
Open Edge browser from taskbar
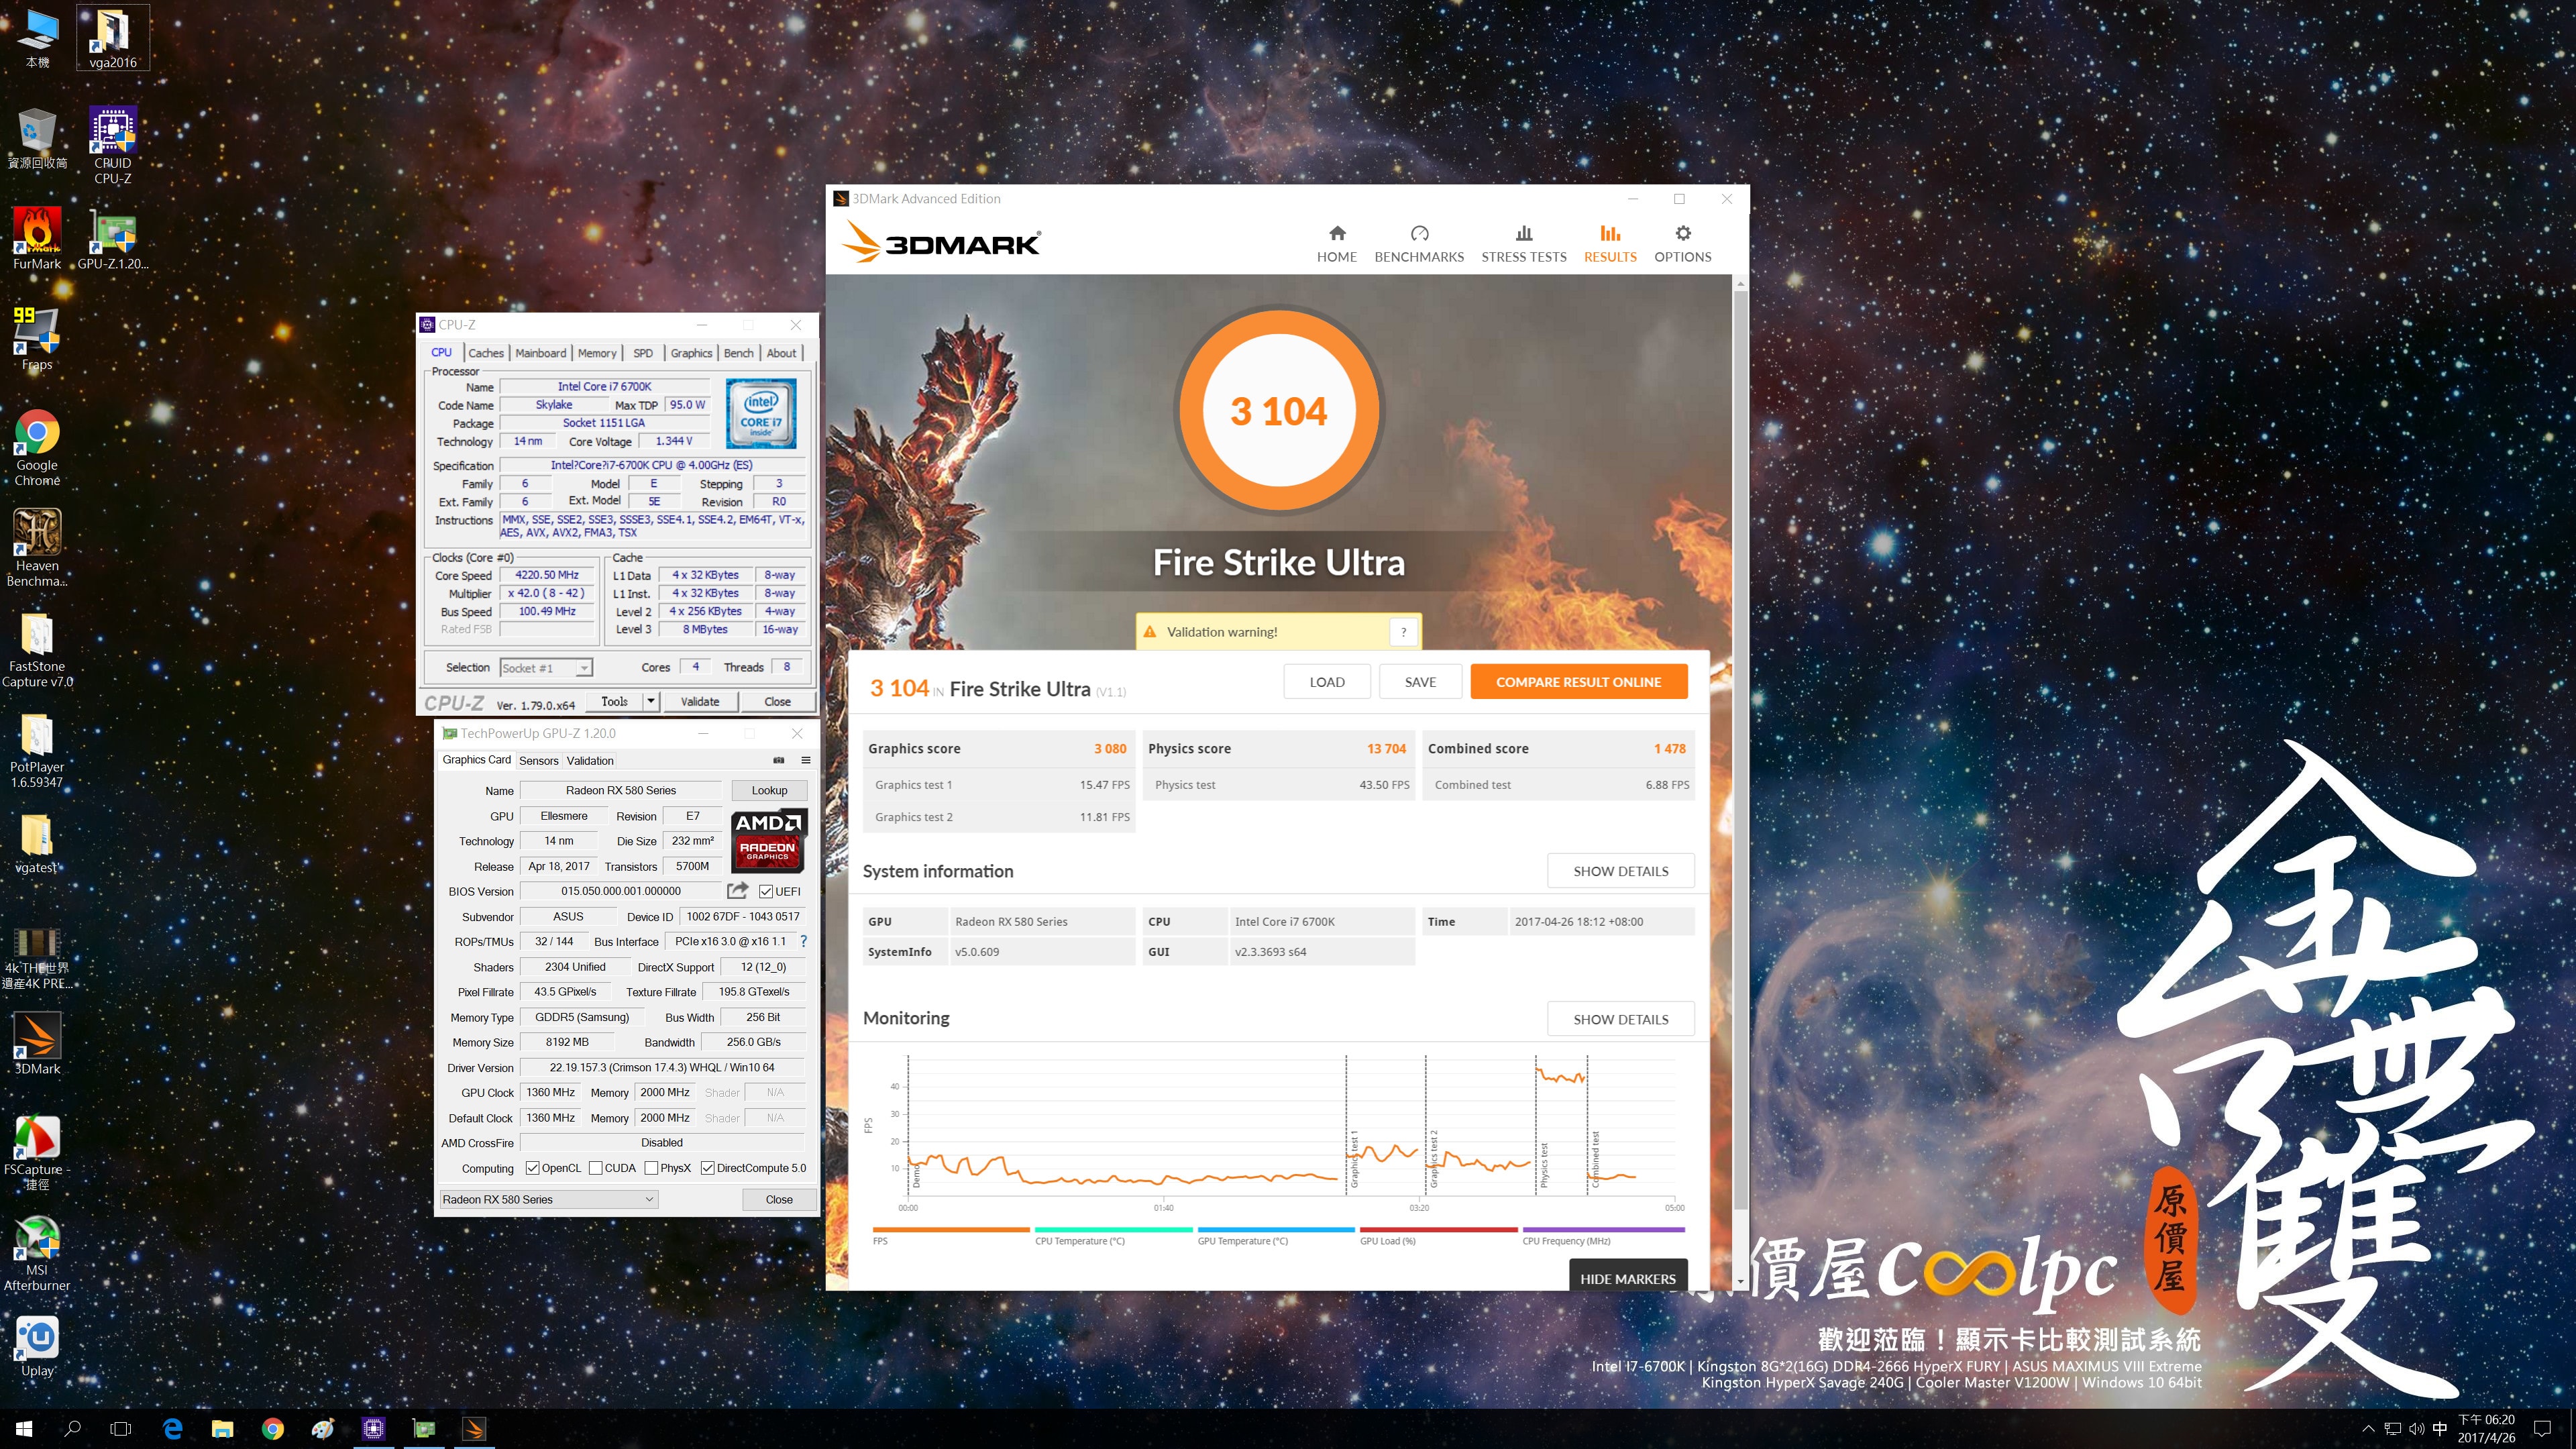[172, 1429]
